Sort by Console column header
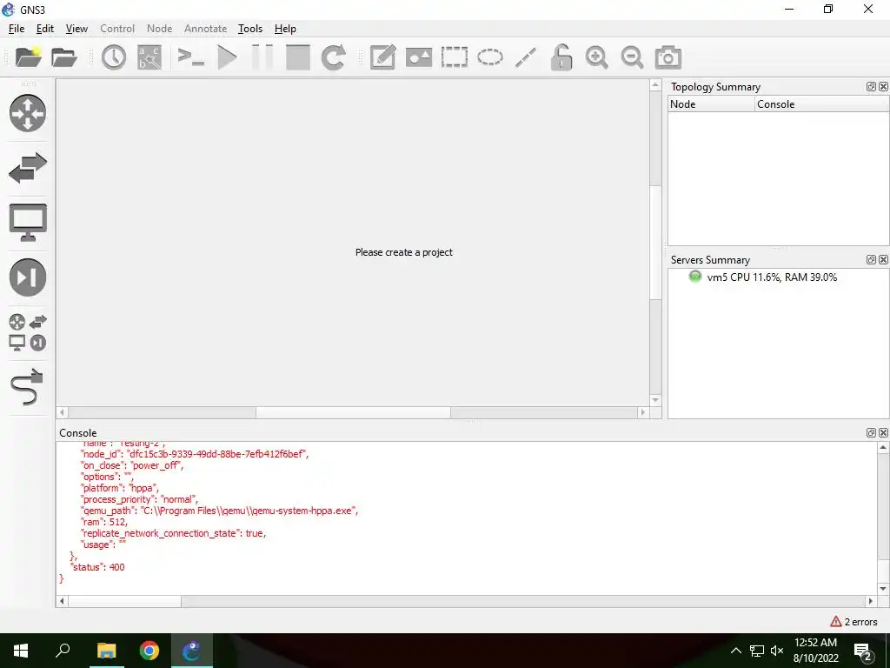890x668 pixels. click(x=822, y=104)
